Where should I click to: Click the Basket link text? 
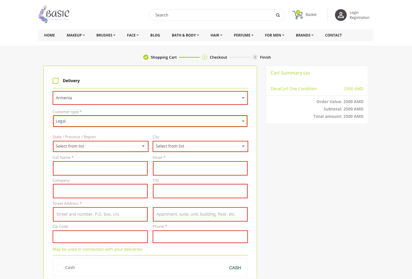pyautogui.click(x=311, y=15)
